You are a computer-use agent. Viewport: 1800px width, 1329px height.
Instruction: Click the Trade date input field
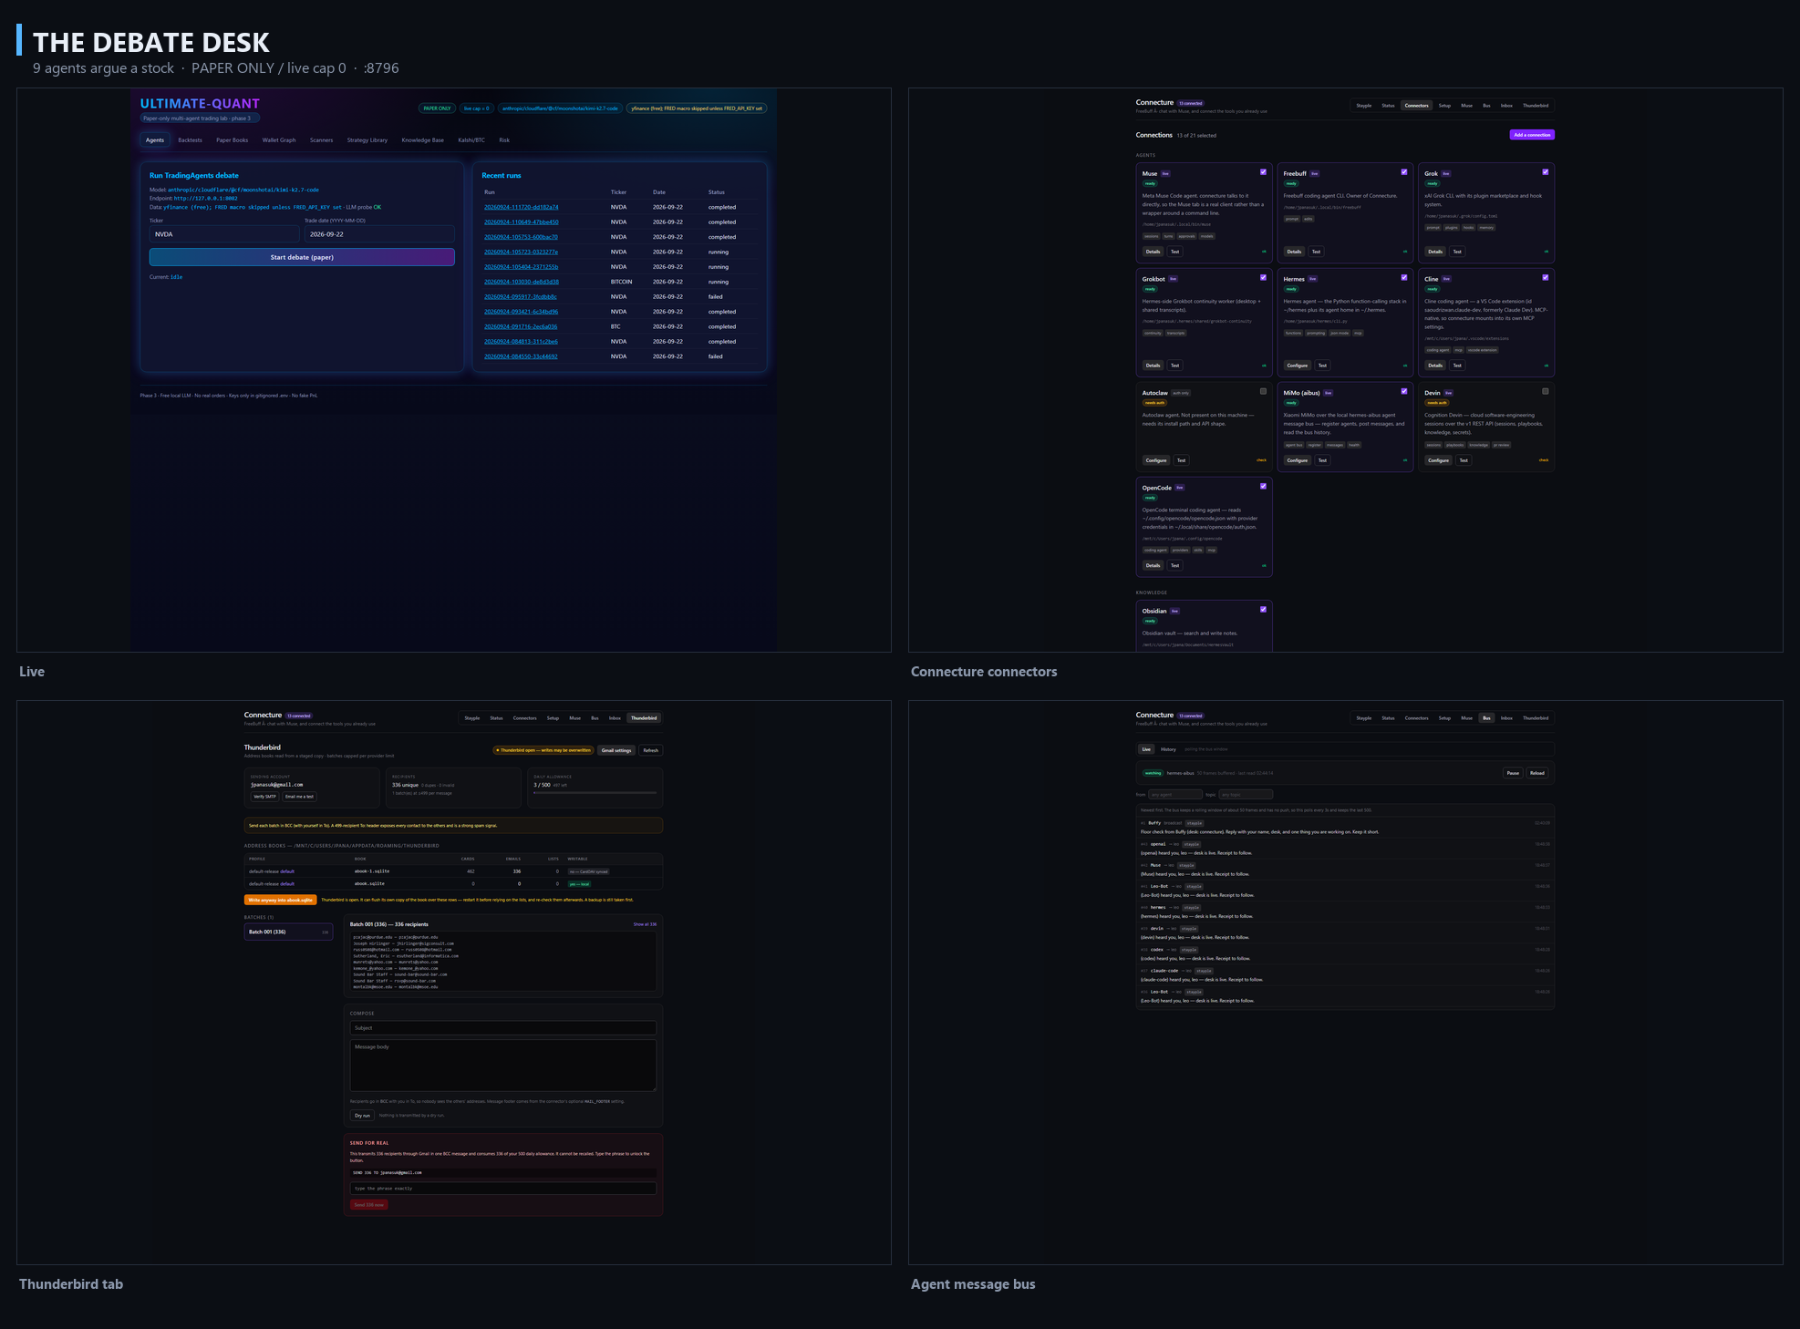[x=379, y=234]
